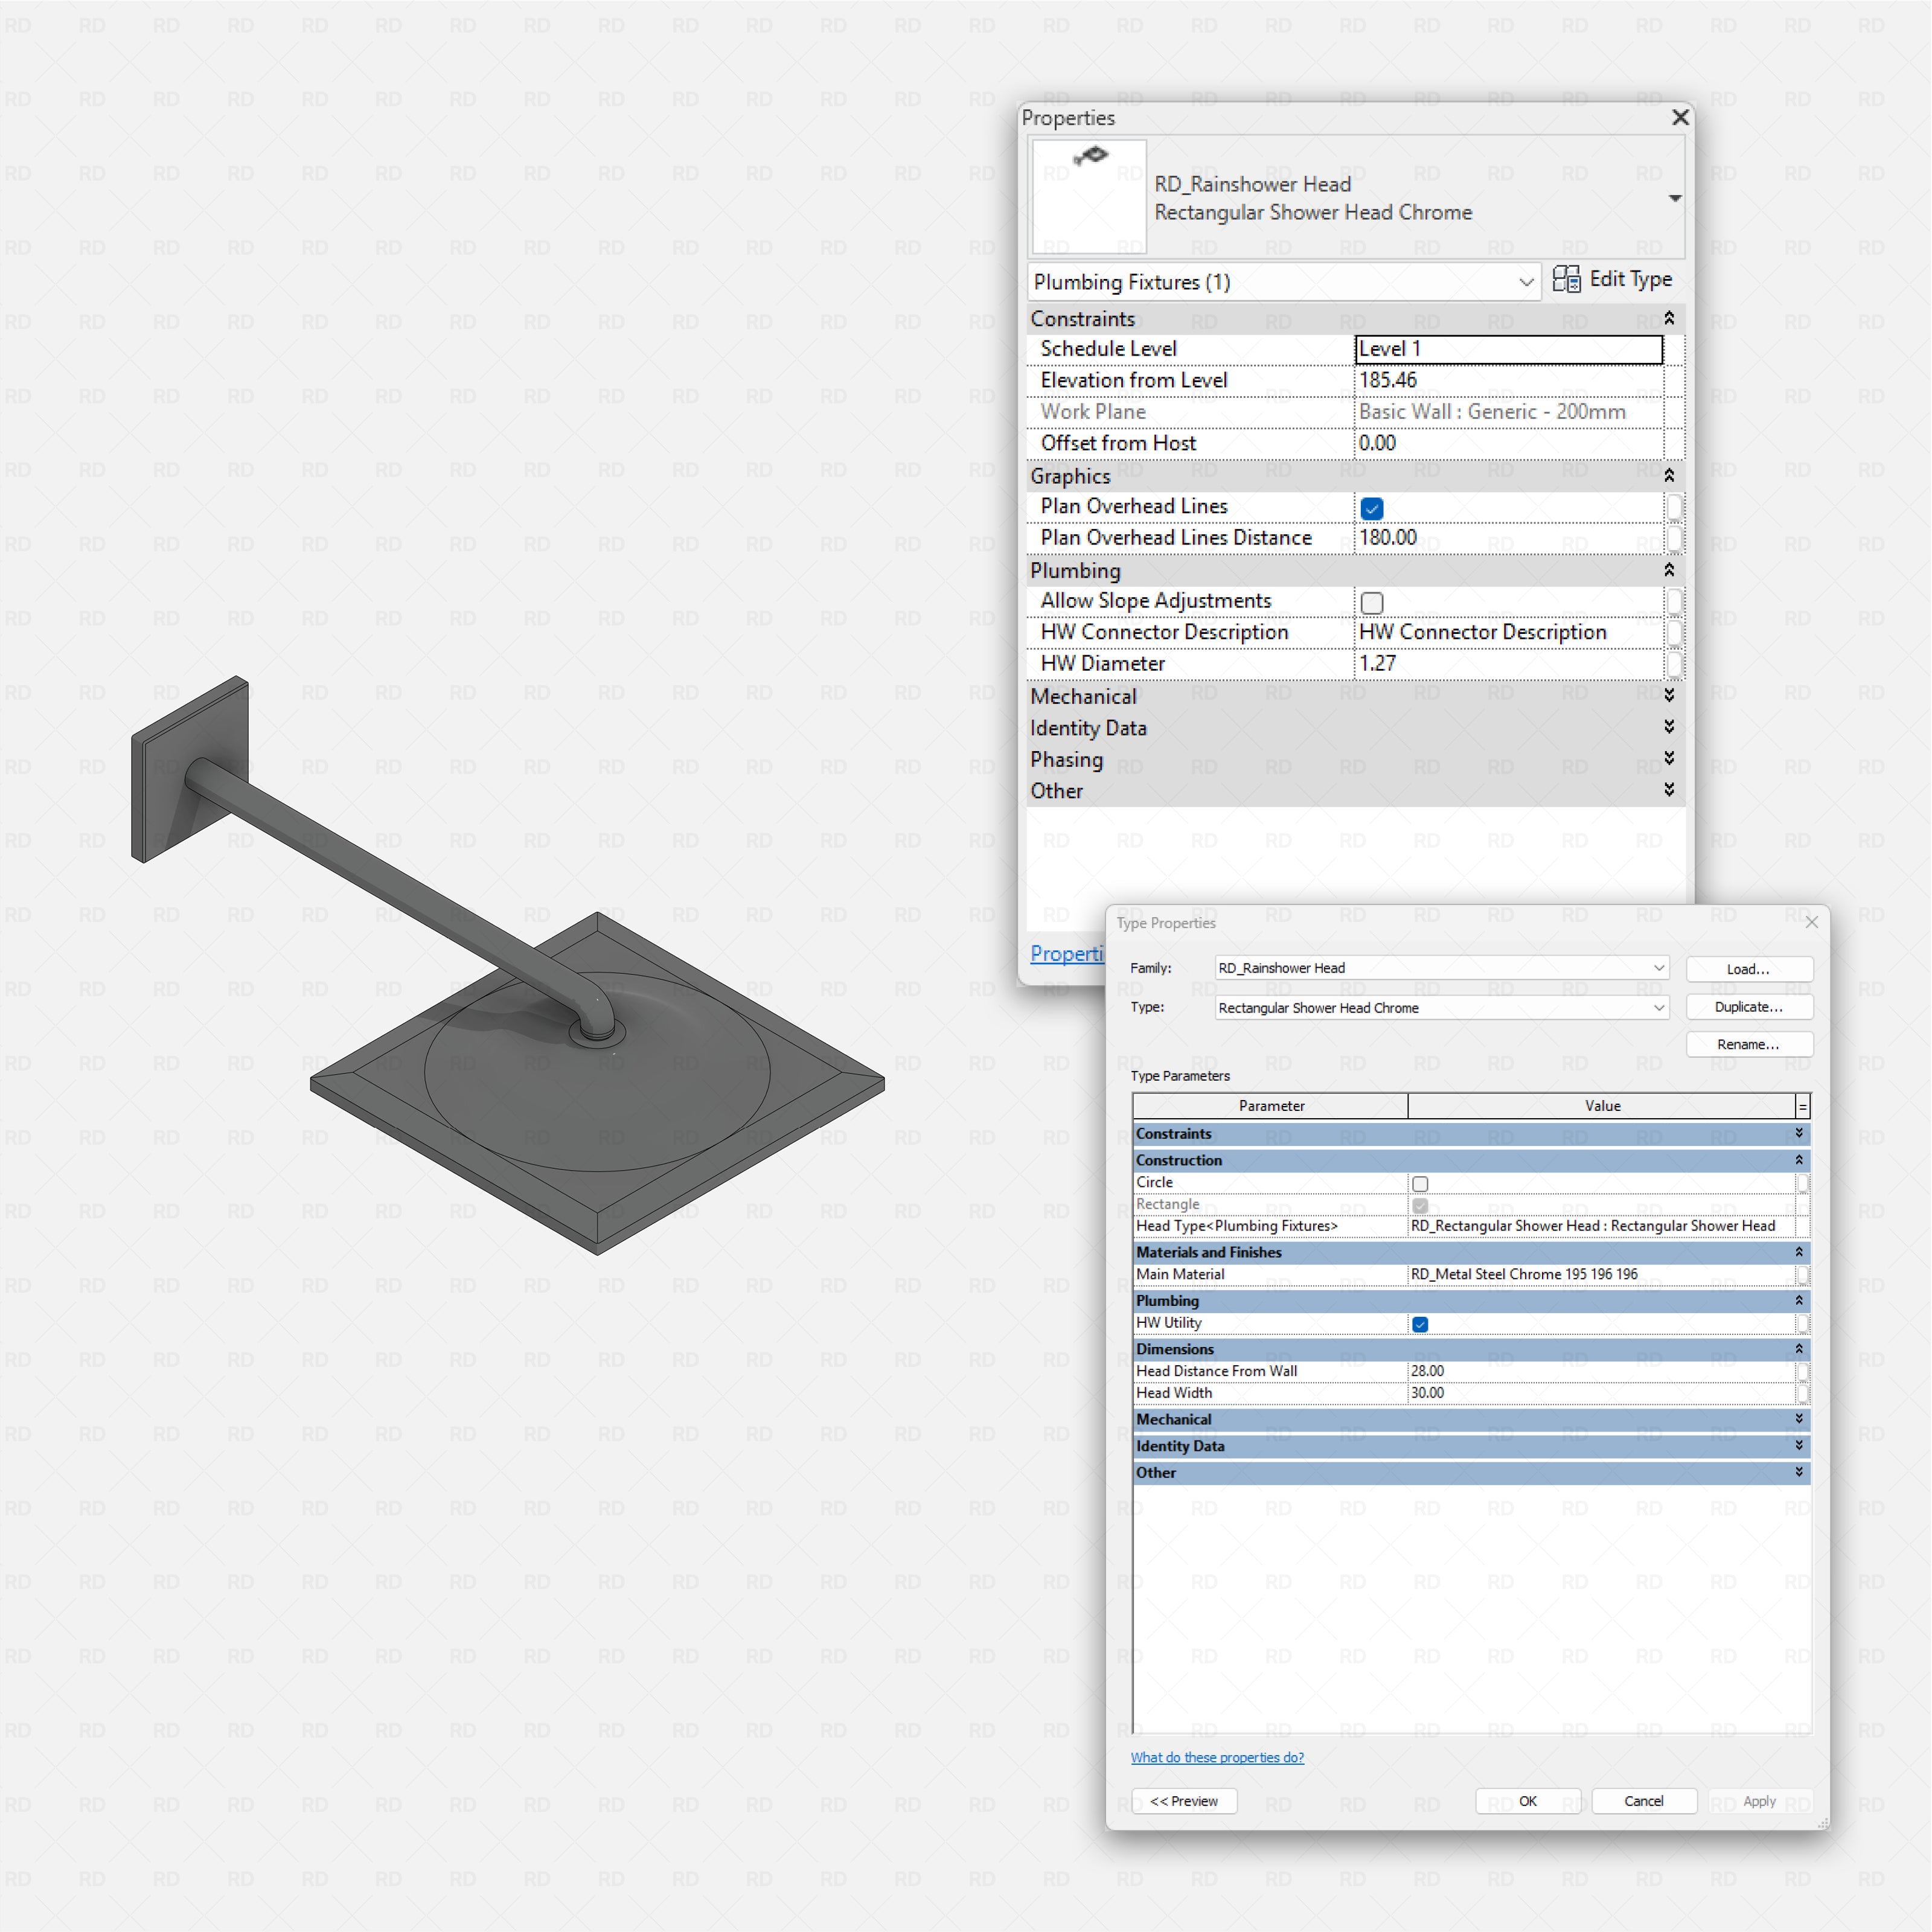Image resolution: width=1932 pixels, height=1932 pixels.
Task: Enable the Allow Slope Adjustments checkbox
Action: [1372, 602]
